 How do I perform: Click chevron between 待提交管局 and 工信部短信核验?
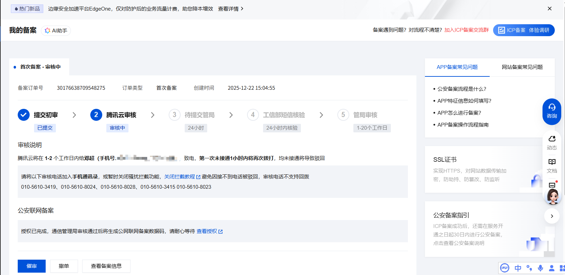231,115
